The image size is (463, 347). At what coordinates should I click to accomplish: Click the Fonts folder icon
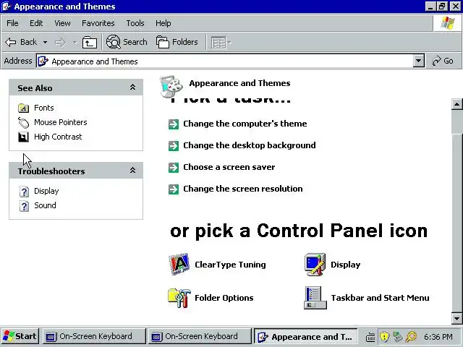23,108
